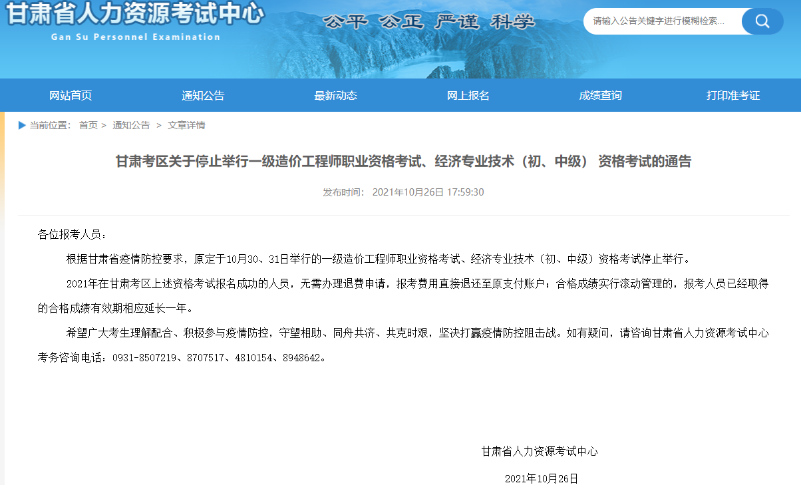The image size is (801, 485).
Task: Click the 公平 公正 严谨 科学 slogan
Action: point(428,22)
